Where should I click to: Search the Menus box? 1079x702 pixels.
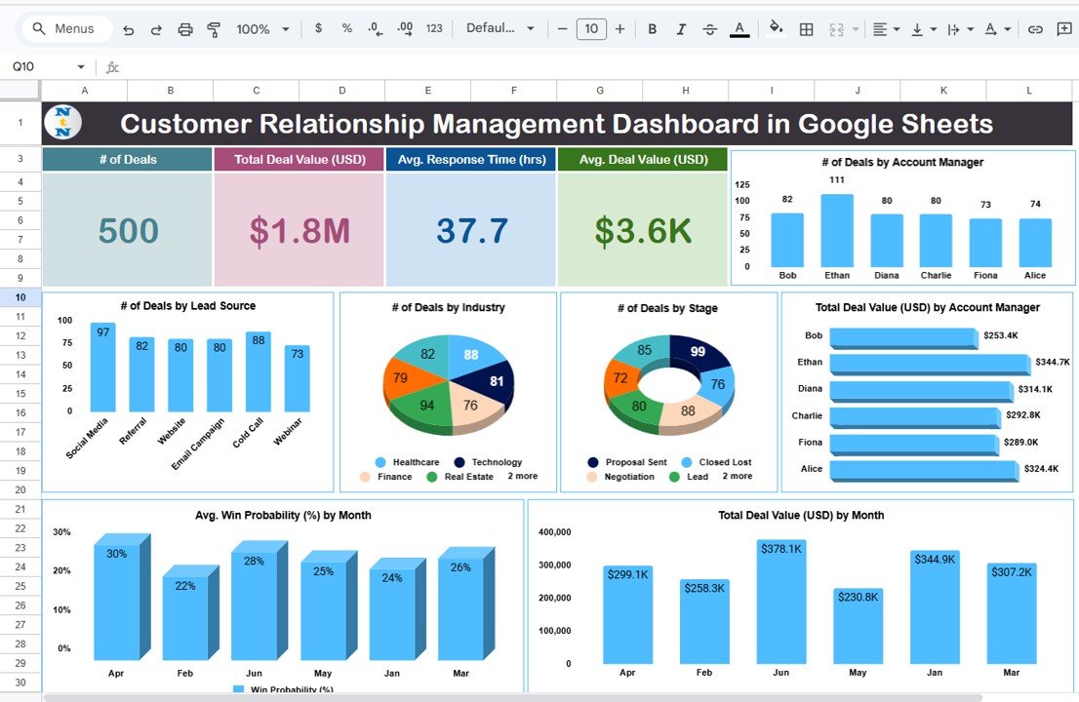tap(64, 29)
